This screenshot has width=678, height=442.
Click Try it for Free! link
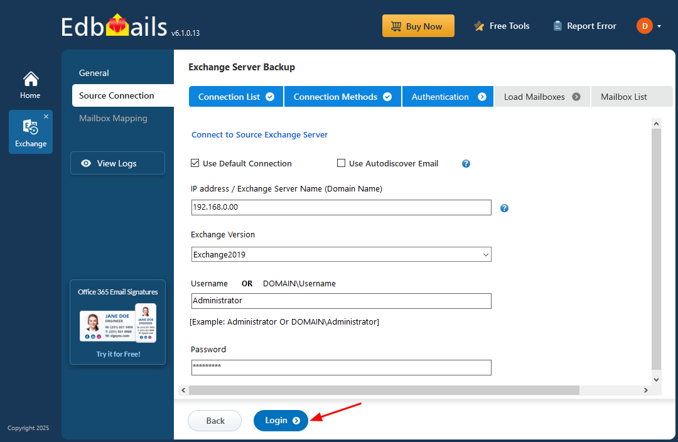[x=118, y=353]
